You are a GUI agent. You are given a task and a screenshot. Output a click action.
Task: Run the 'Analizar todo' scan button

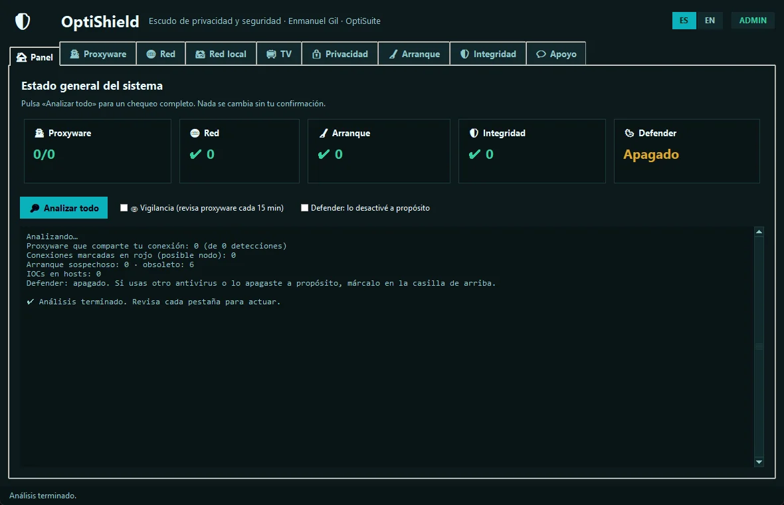click(64, 207)
